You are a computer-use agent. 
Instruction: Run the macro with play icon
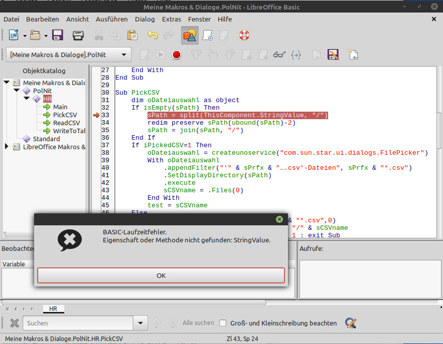(161, 55)
